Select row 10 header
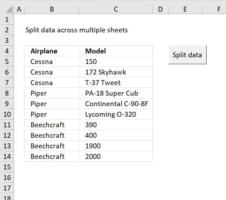The image size is (226, 200). 7,114
